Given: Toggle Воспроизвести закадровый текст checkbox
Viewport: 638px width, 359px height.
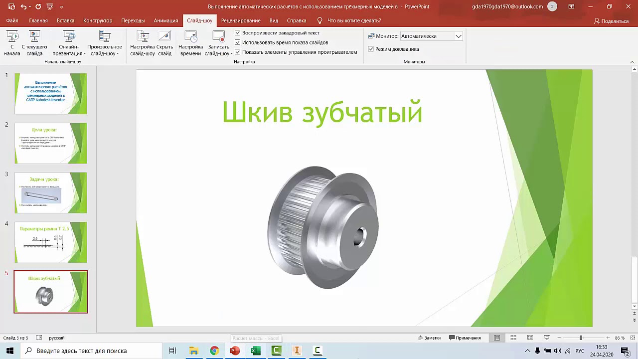Looking at the screenshot, I should 238,33.
